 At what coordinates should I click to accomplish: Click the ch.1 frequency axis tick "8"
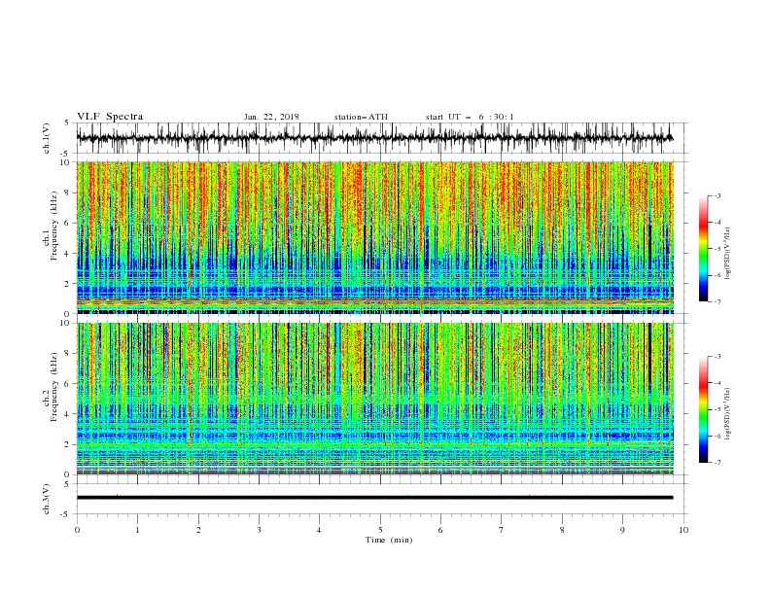tap(67, 192)
